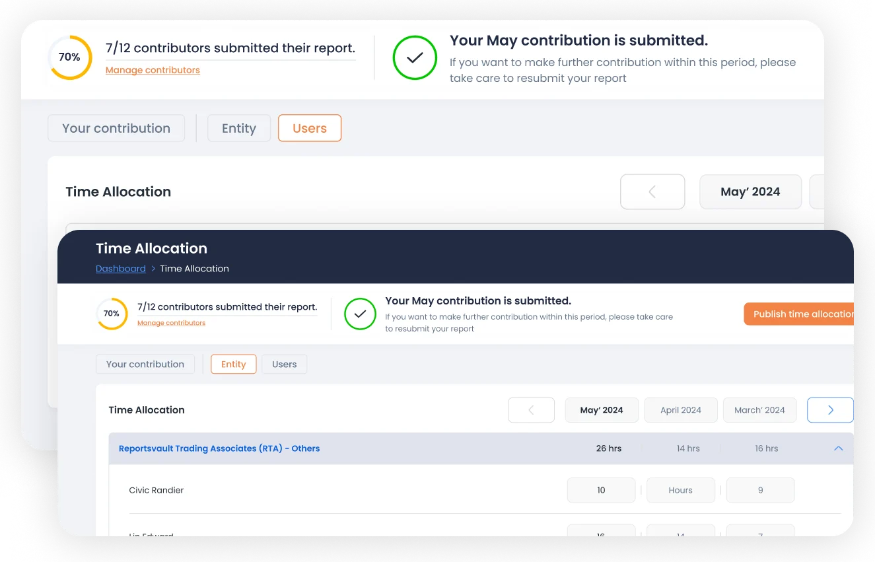Click the large 70% progress ring at the top
Image resolution: width=875 pixels, height=562 pixels.
tap(69, 57)
